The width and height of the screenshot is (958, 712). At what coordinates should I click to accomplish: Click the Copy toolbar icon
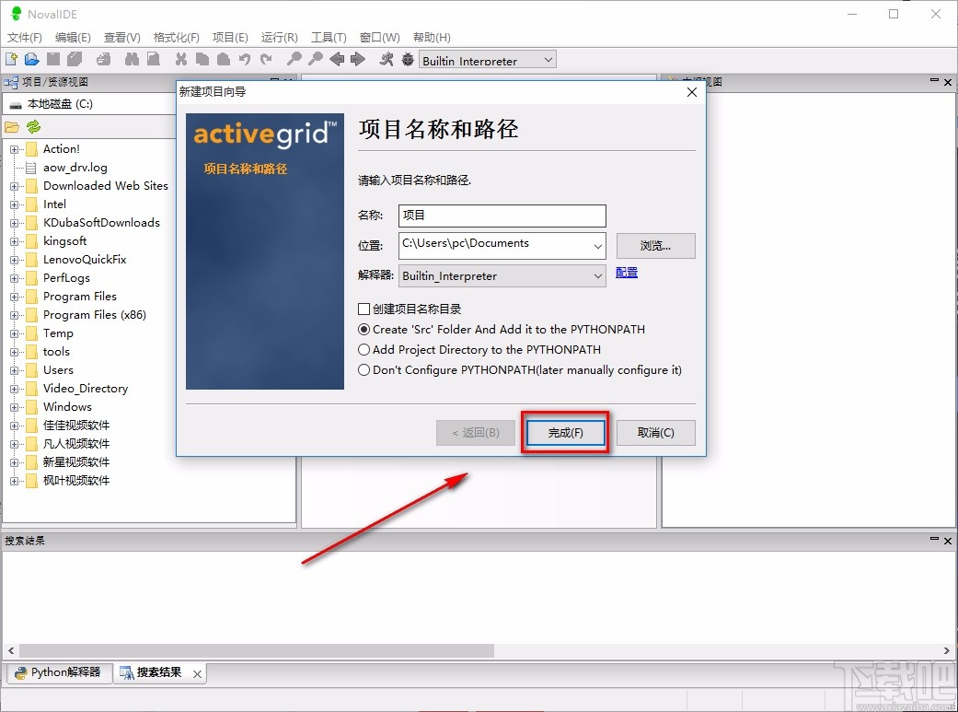[x=202, y=59]
